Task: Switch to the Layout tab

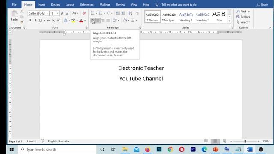Action: coord(70,5)
